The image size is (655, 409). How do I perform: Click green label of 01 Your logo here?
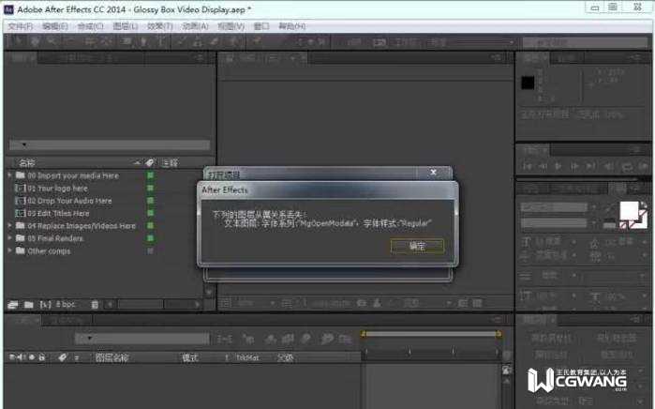click(x=150, y=188)
